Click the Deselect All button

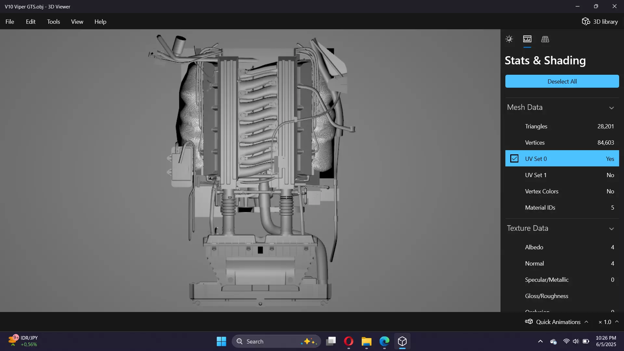tap(562, 81)
